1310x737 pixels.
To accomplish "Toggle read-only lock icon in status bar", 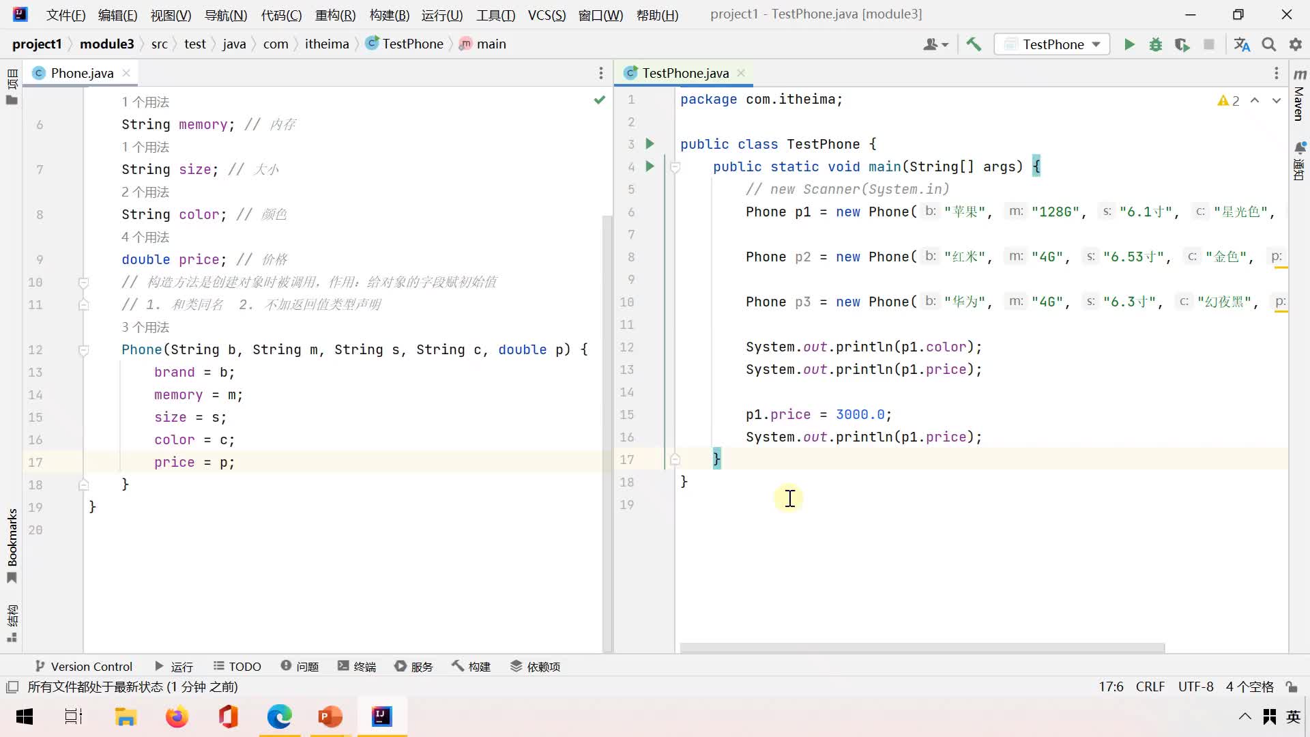I will (1292, 687).
